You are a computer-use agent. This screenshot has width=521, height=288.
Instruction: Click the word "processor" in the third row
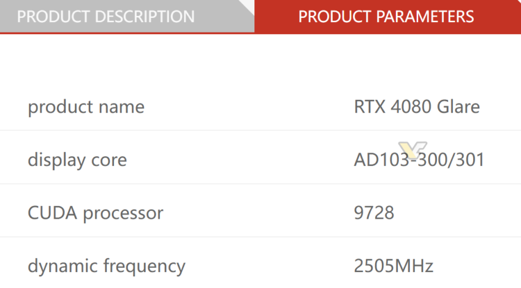123,214
